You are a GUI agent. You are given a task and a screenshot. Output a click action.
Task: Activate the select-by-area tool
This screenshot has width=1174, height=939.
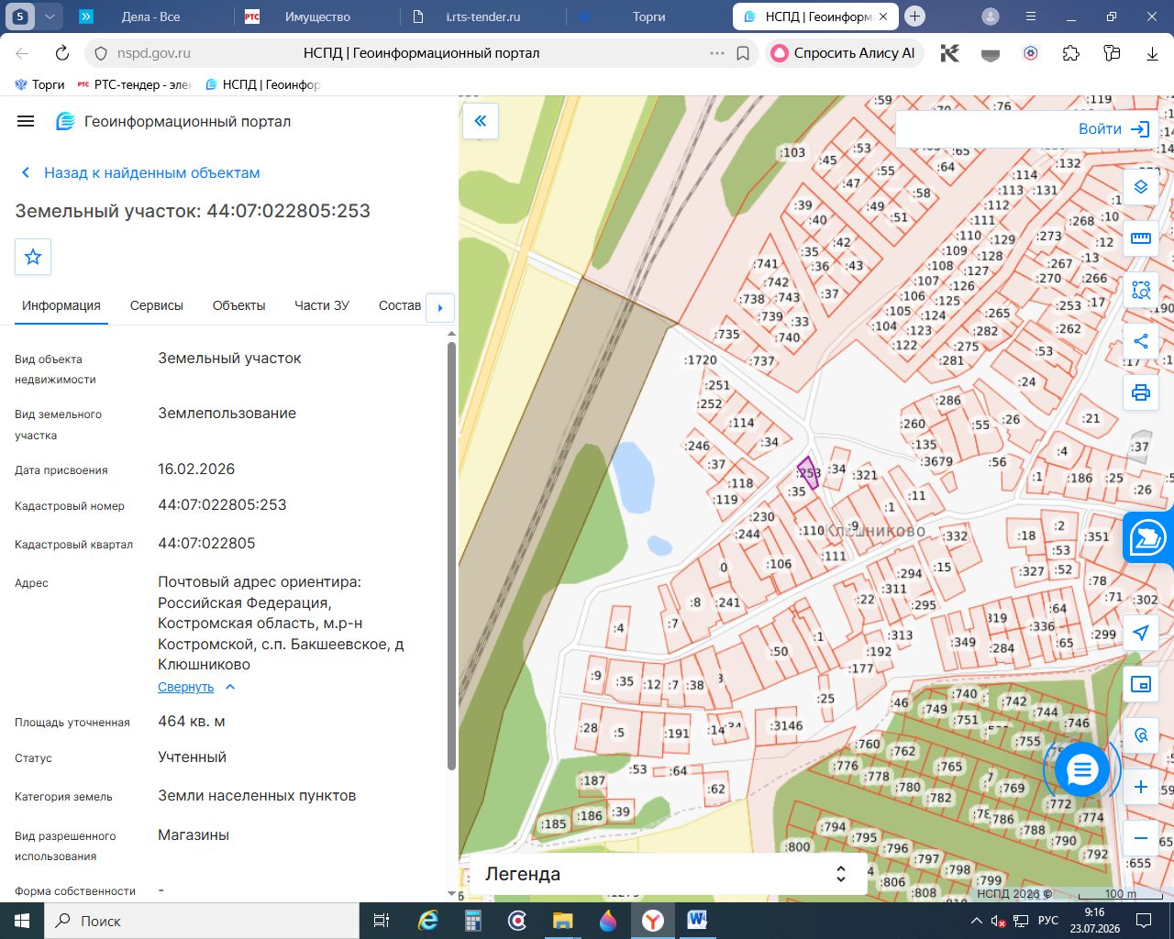(x=1141, y=290)
